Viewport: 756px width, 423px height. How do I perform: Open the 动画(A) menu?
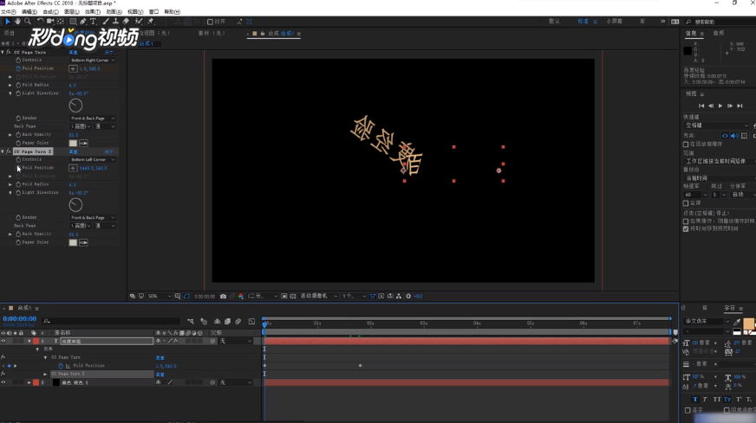pos(114,11)
